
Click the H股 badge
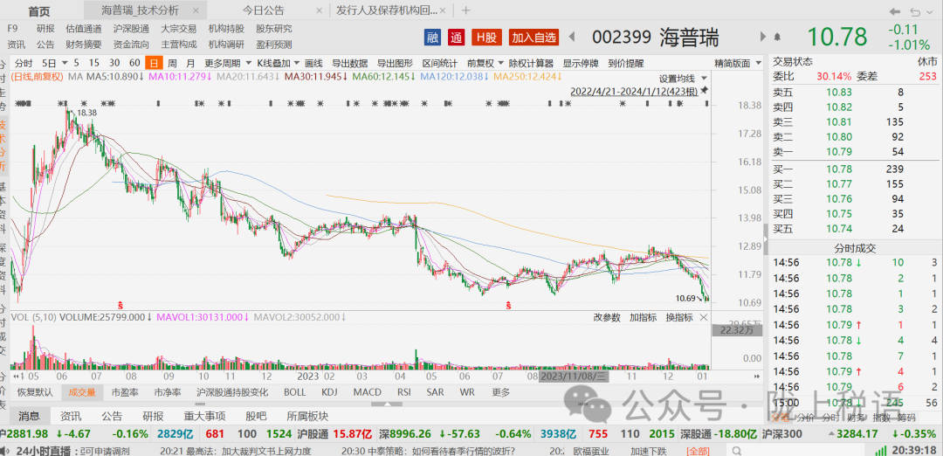pos(486,38)
